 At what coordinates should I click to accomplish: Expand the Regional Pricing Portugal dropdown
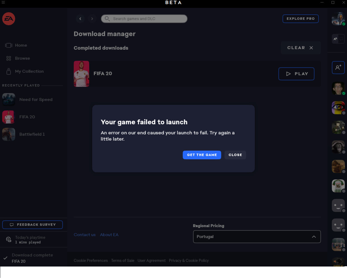click(x=257, y=237)
